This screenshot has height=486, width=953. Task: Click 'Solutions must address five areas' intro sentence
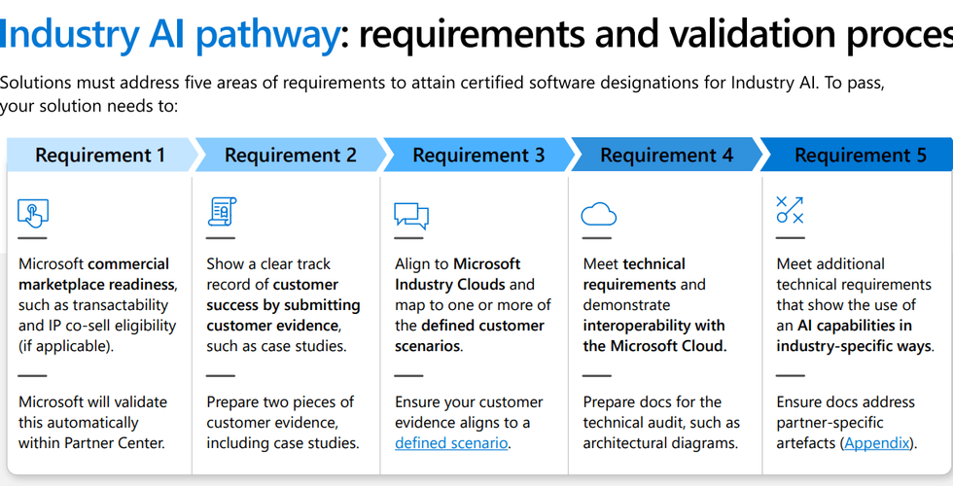coord(442,94)
